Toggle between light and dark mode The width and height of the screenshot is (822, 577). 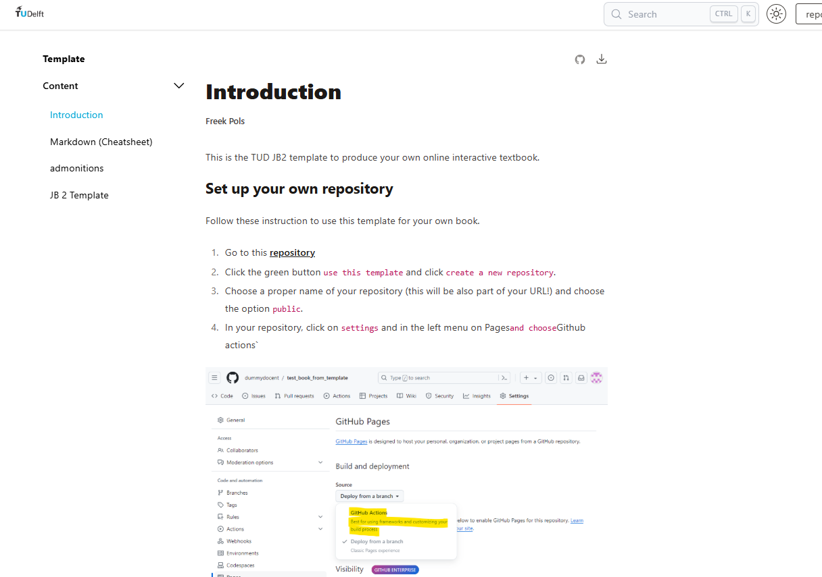[775, 13]
